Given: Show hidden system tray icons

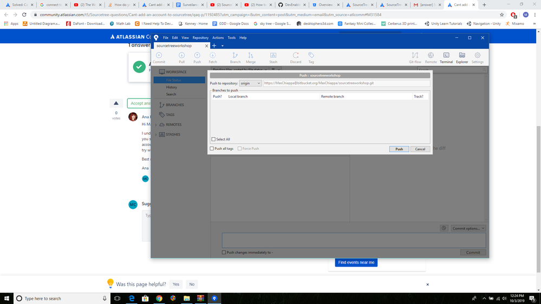Looking at the screenshot, I should [484, 299].
